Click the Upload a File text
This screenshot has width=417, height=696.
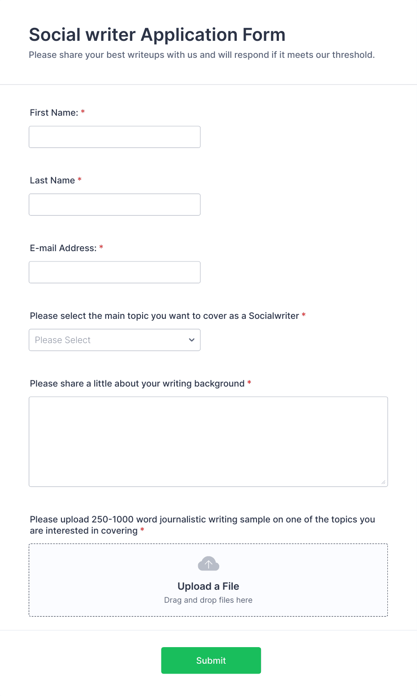pos(208,586)
